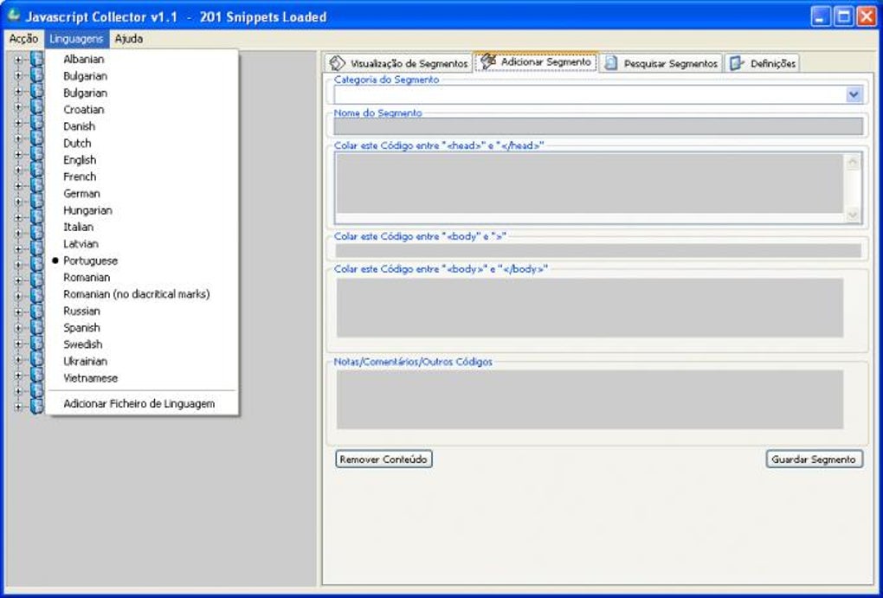Click the Remover Conteúdo button

pos(384,460)
